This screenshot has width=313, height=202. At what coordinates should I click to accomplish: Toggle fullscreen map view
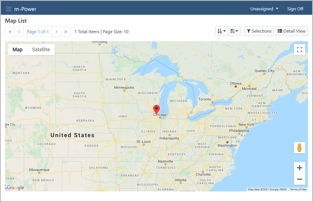pyautogui.click(x=299, y=50)
